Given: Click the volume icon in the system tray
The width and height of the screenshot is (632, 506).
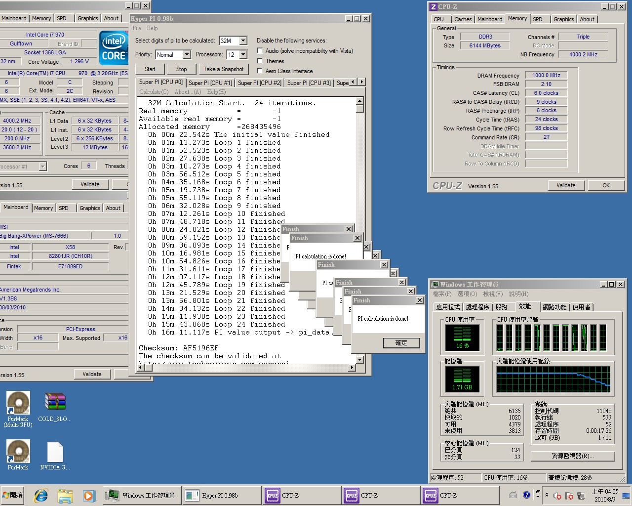Looking at the screenshot, I should 557,496.
